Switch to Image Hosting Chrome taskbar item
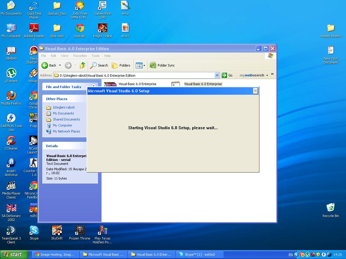Image resolution: width=346 pixels, height=259 pixels. [55, 255]
